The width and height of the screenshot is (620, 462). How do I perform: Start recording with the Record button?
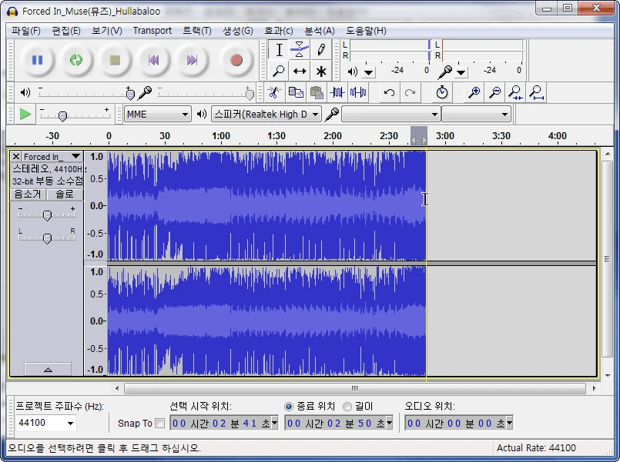pyautogui.click(x=236, y=60)
